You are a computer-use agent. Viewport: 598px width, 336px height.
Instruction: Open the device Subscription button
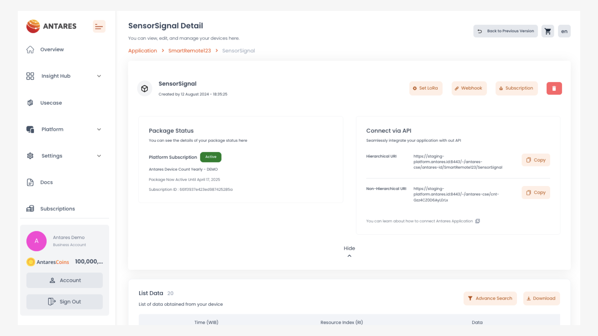tap(517, 88)
